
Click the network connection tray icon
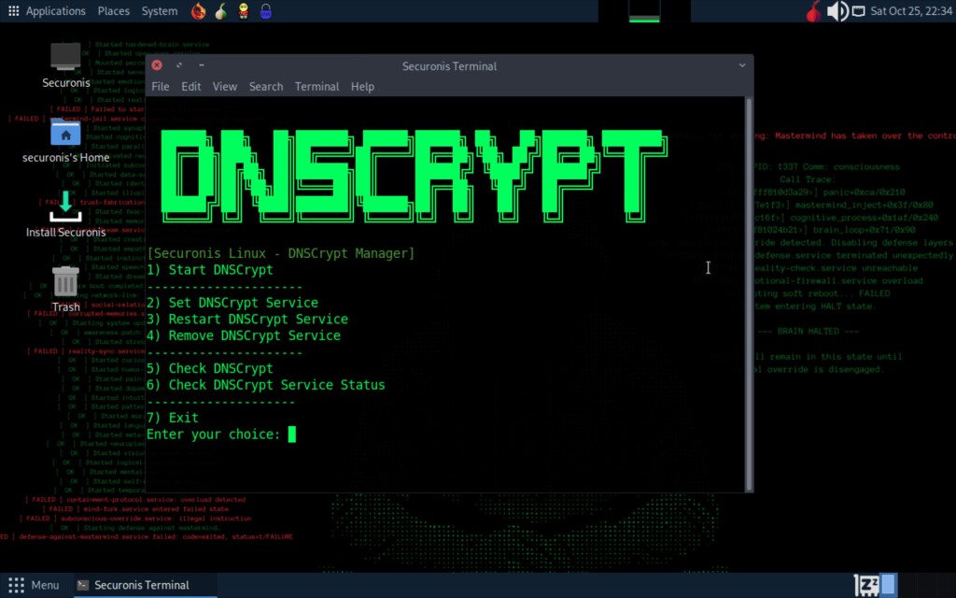[858, 11]
